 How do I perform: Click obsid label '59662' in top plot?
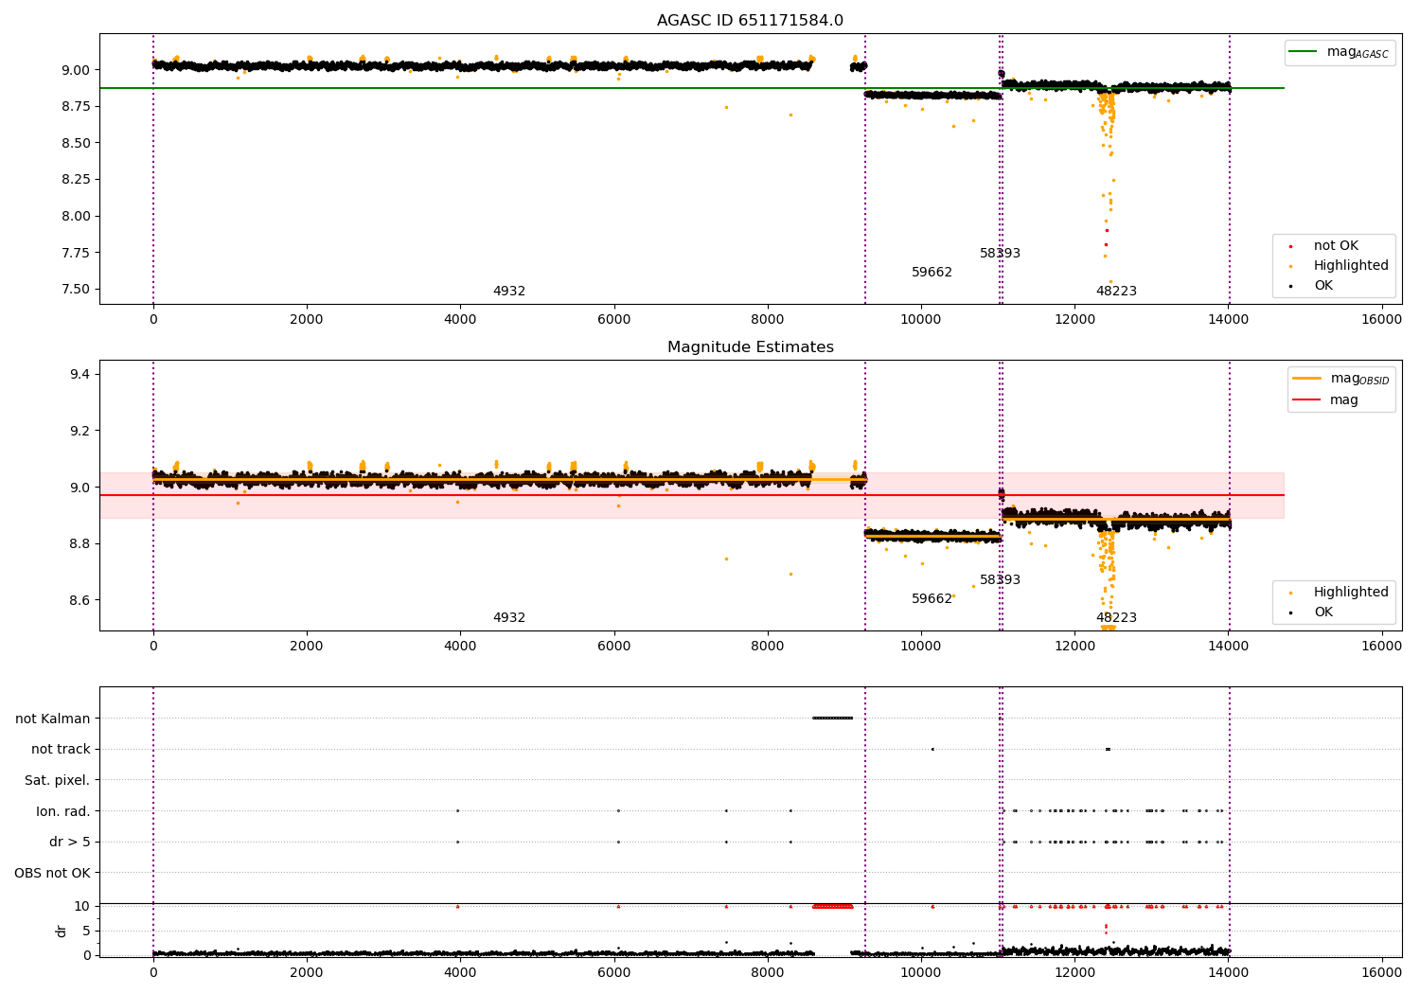(932, 273)
